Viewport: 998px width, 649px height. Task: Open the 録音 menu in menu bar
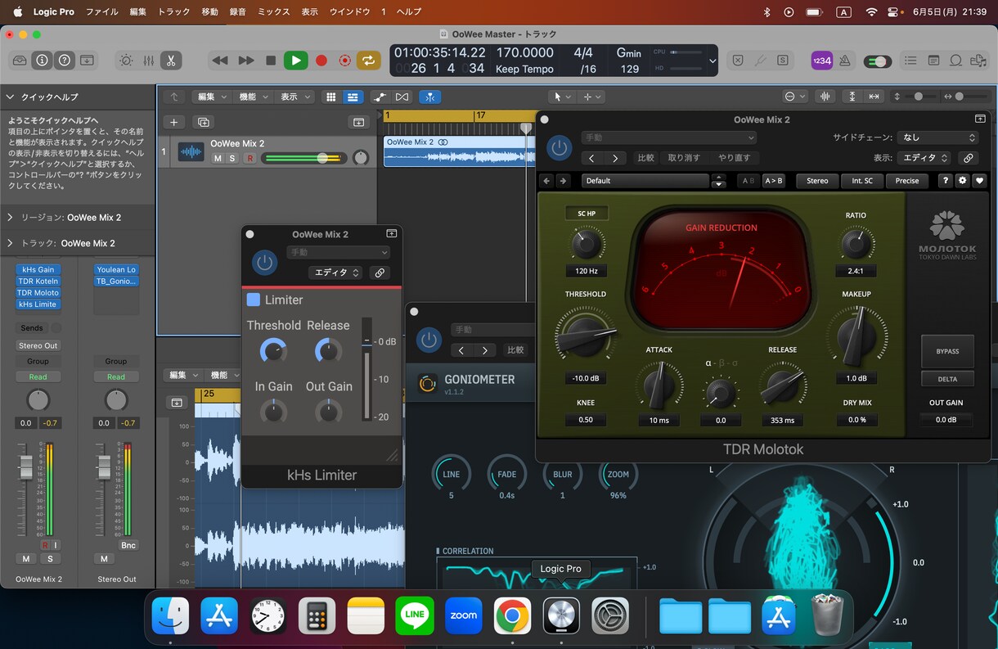click(237, 11)
